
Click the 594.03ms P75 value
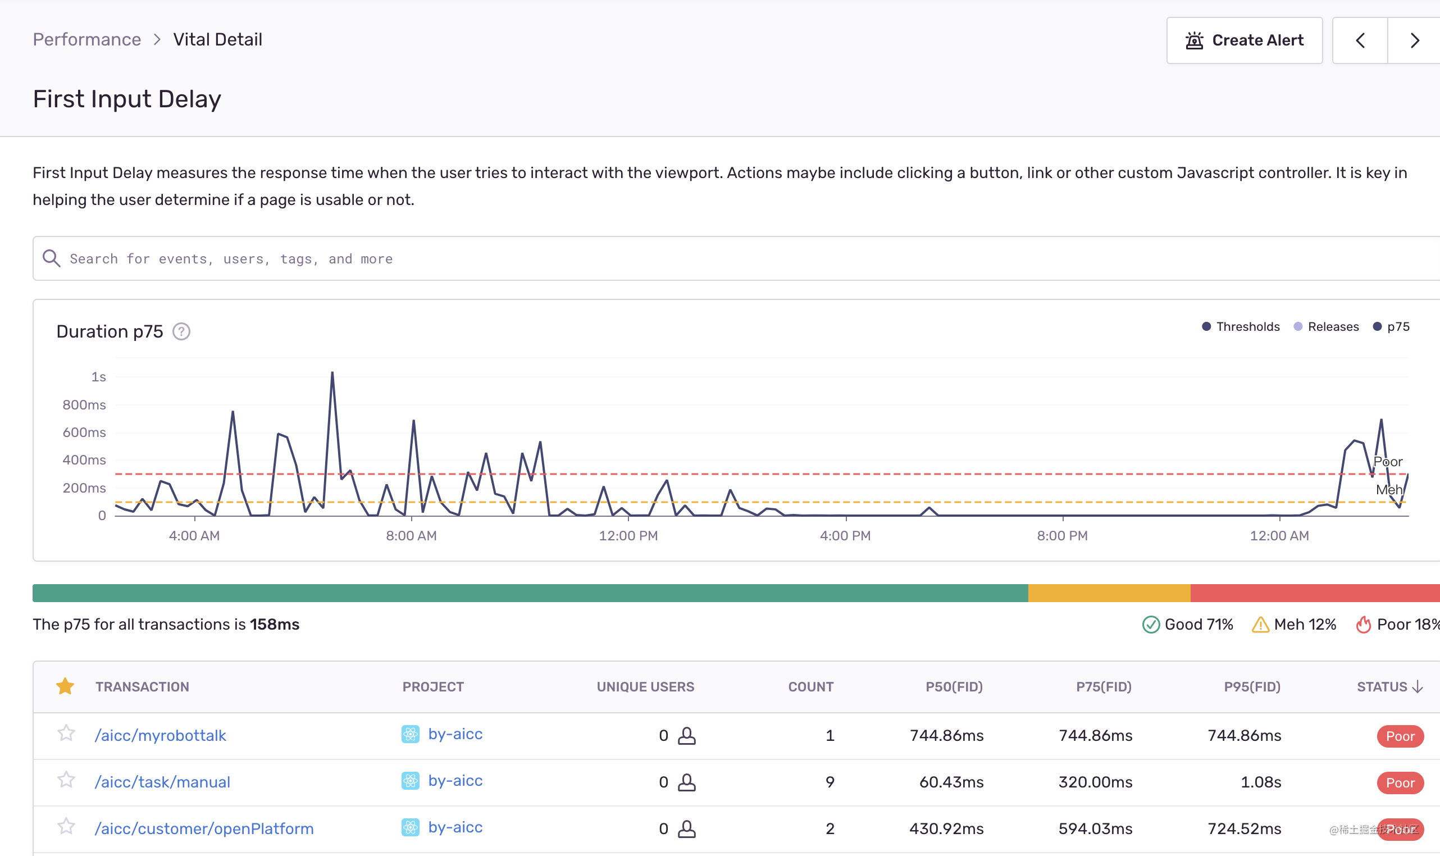point(1096,829)
